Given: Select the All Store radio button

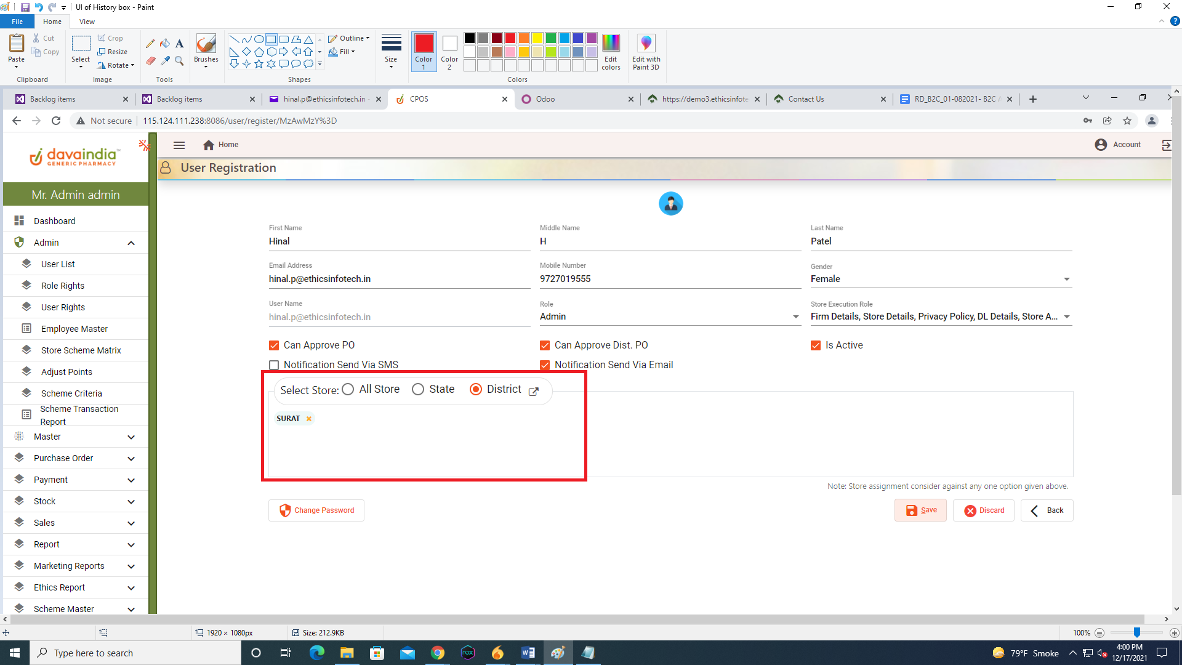Looking at the screenshot, I should tap(348, 389).
